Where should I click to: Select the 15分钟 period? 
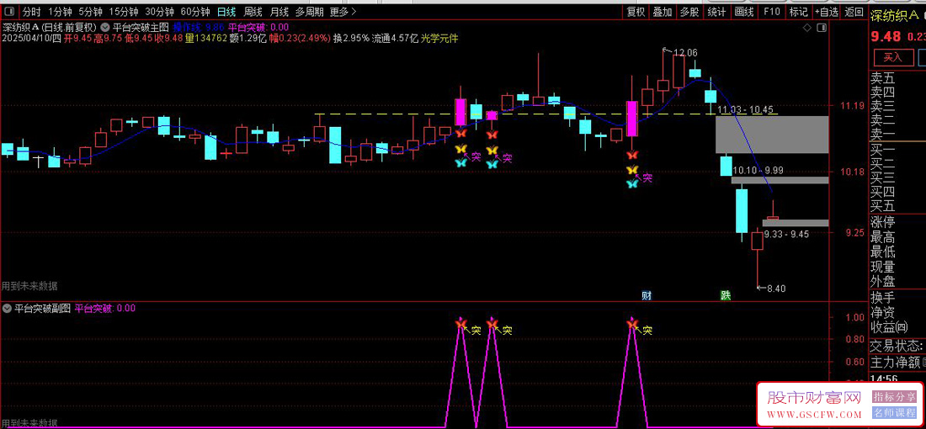(124, 12)
